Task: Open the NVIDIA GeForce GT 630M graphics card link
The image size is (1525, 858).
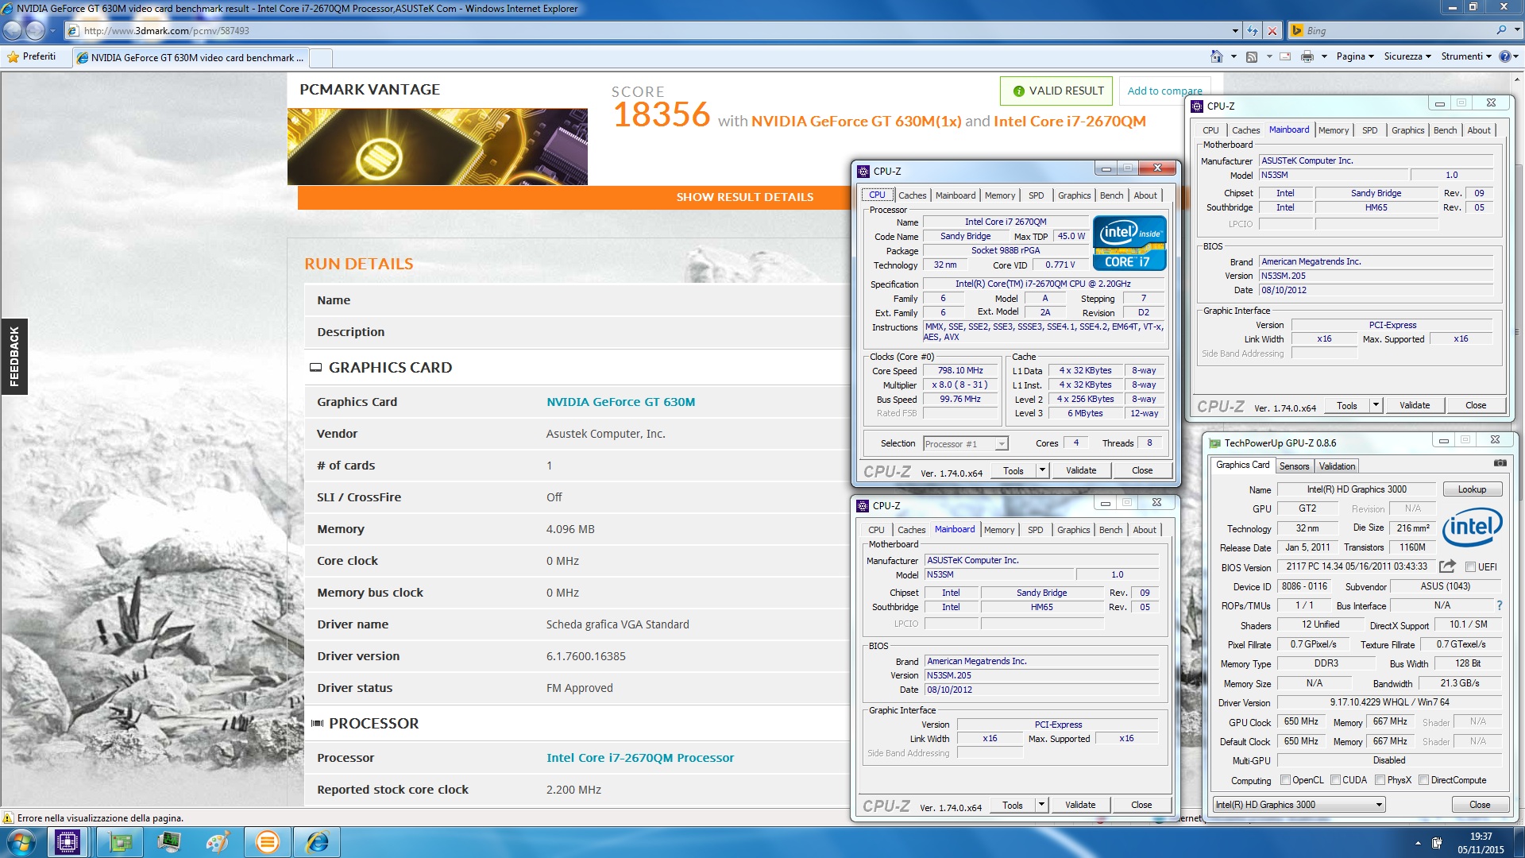Action: point(620,402)
